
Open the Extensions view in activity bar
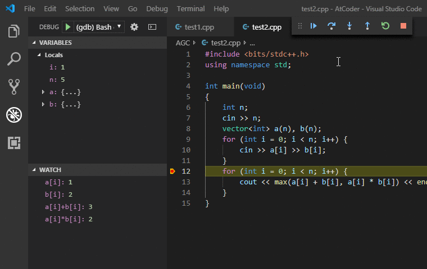click(13, 143)
